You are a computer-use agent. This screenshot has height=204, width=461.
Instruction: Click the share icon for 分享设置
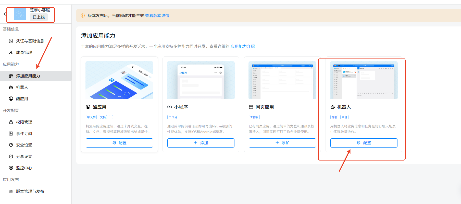pos(11,156)
